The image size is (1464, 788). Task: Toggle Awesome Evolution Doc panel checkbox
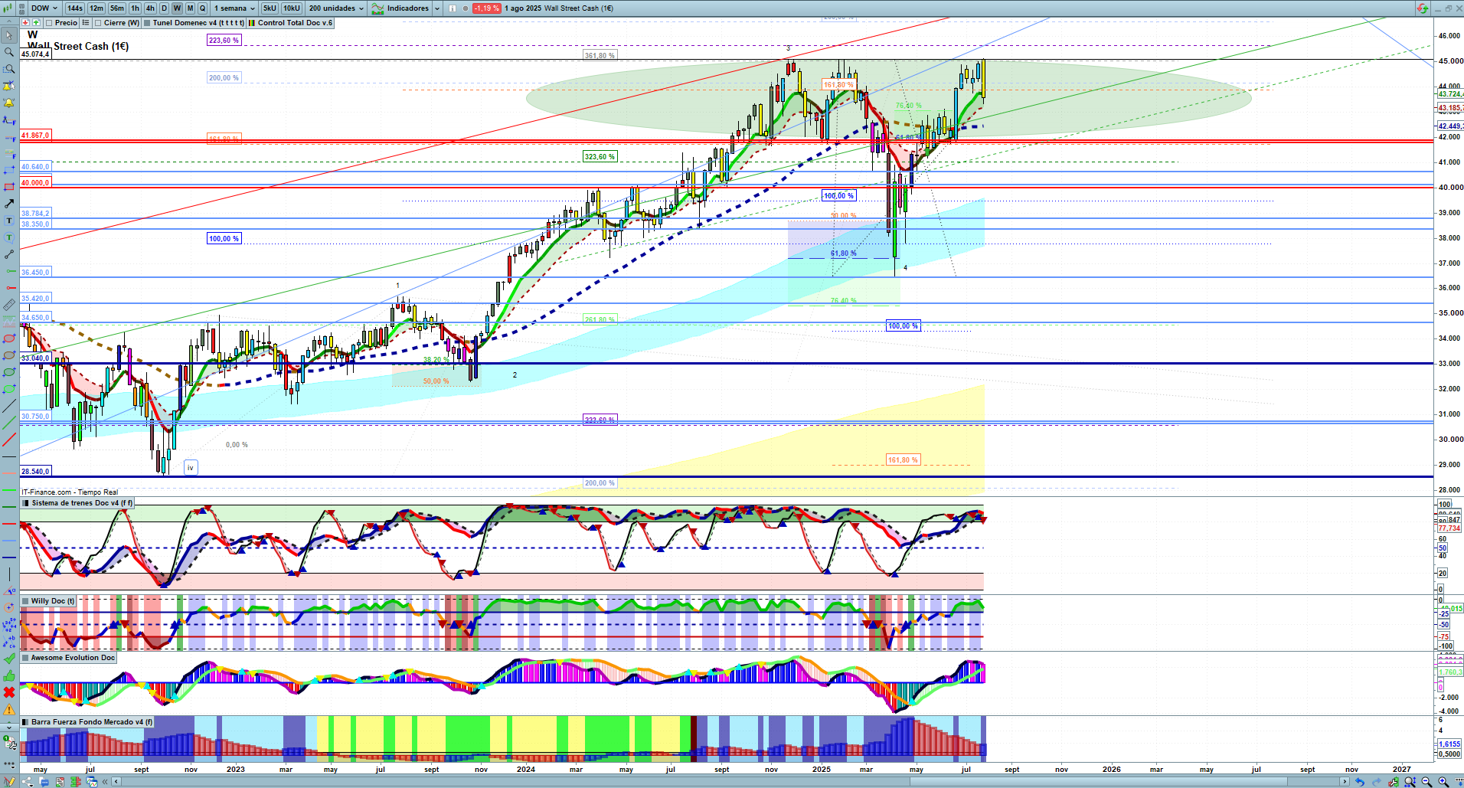[x=26, y=658]
